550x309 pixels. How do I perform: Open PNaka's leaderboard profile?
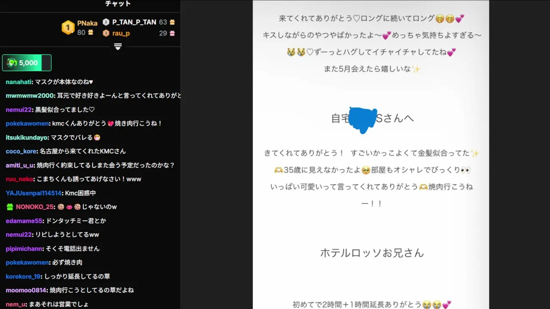87,23
